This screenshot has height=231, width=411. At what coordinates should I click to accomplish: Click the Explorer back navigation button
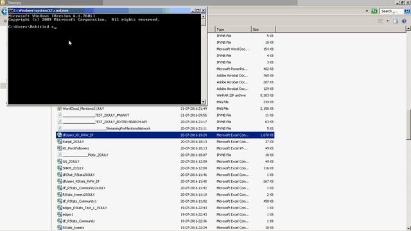pyautogui.click(x=4, y=12)
